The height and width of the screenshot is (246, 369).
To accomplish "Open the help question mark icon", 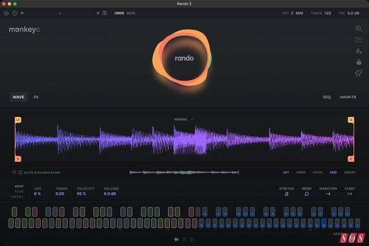I will pos(15,13).
